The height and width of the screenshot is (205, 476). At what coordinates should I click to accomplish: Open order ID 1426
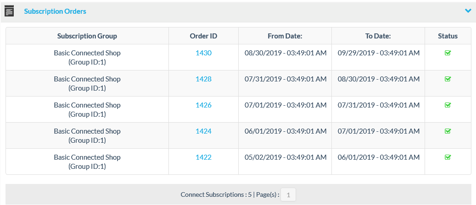(203, 105)
